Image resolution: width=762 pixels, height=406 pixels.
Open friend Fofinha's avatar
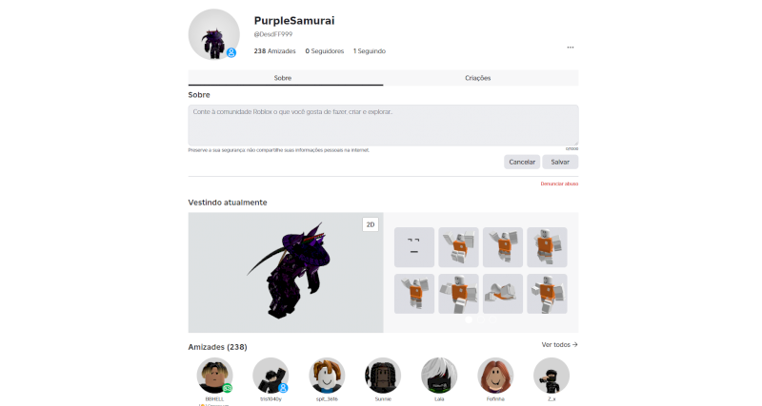click(x=495, y=376)
